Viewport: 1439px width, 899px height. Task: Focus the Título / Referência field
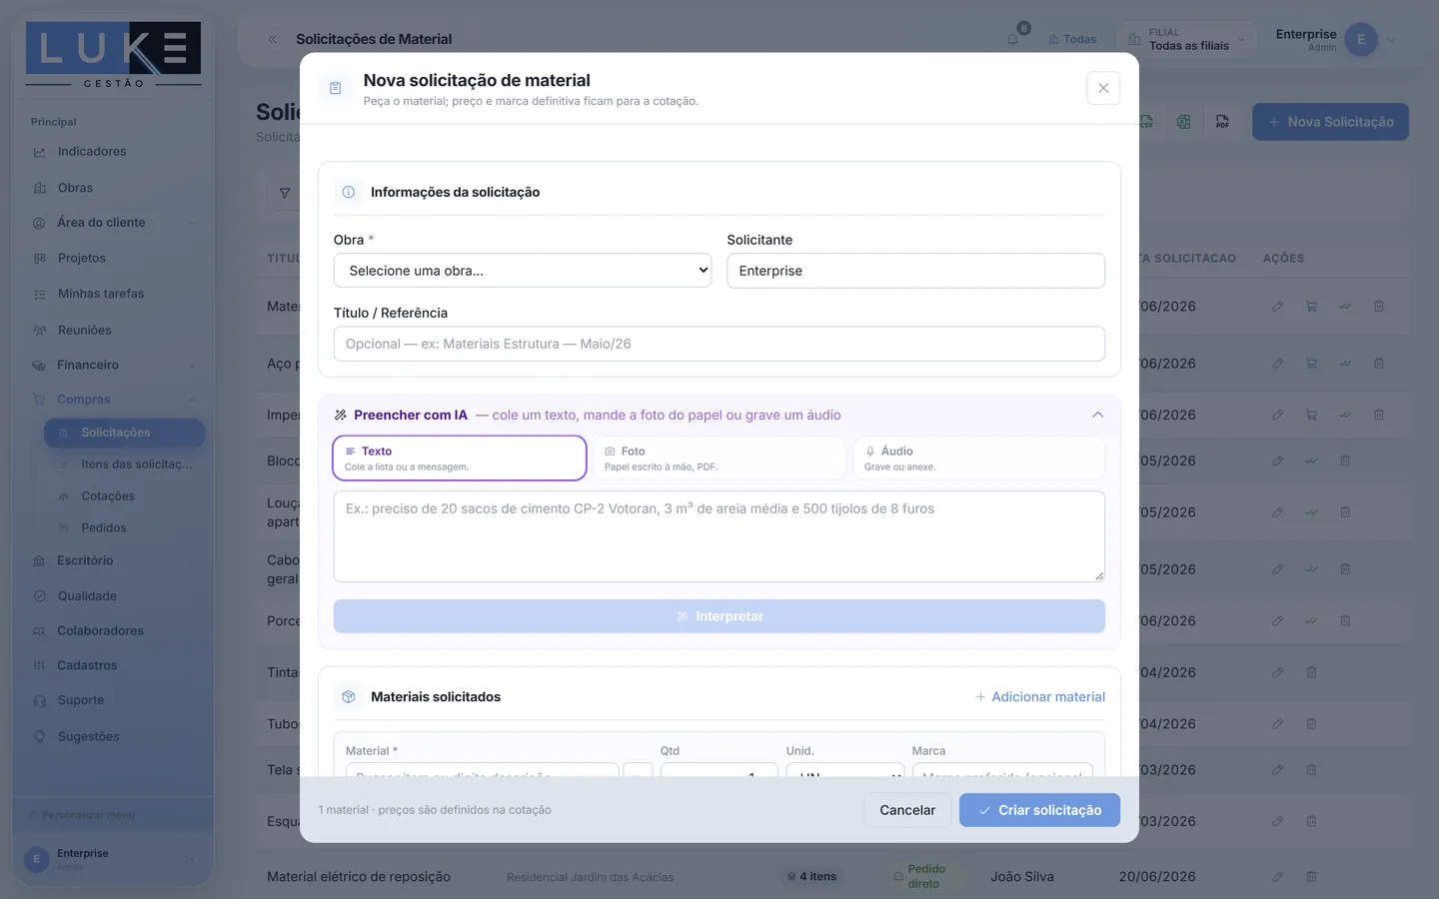[719, 344]
